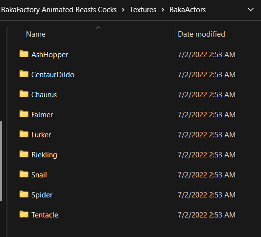Select the AshHopper folder icon
Screen dimensions: 261x237
tap(24, 54)
